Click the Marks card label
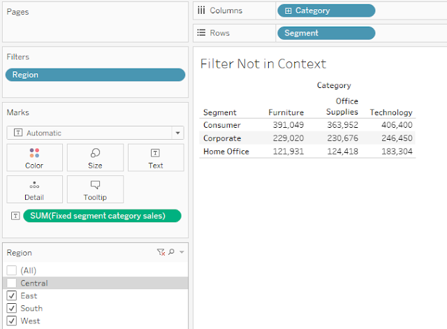Viewport: 447px width, 329px height. [18, 112]
